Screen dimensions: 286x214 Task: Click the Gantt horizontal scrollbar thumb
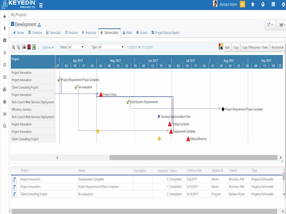[193, 157]
